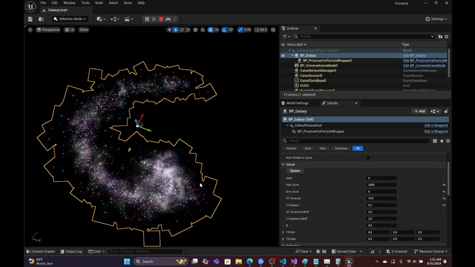475x267 pixels.
Task: Open the Edit menu
Action: point(55,3)
